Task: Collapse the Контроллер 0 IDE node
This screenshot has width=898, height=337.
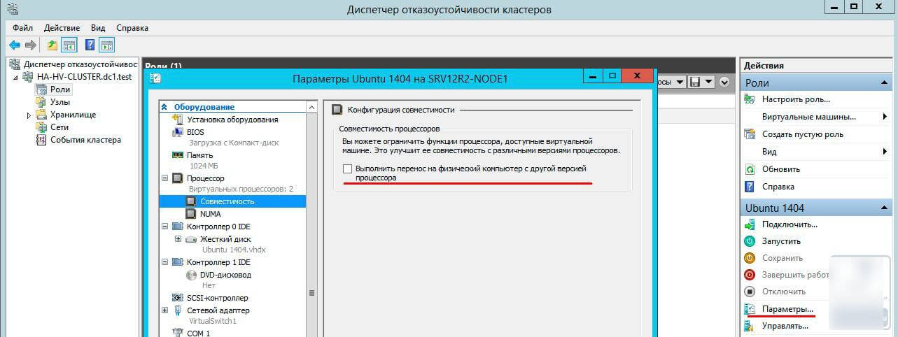Action: (x=165, y=227)
